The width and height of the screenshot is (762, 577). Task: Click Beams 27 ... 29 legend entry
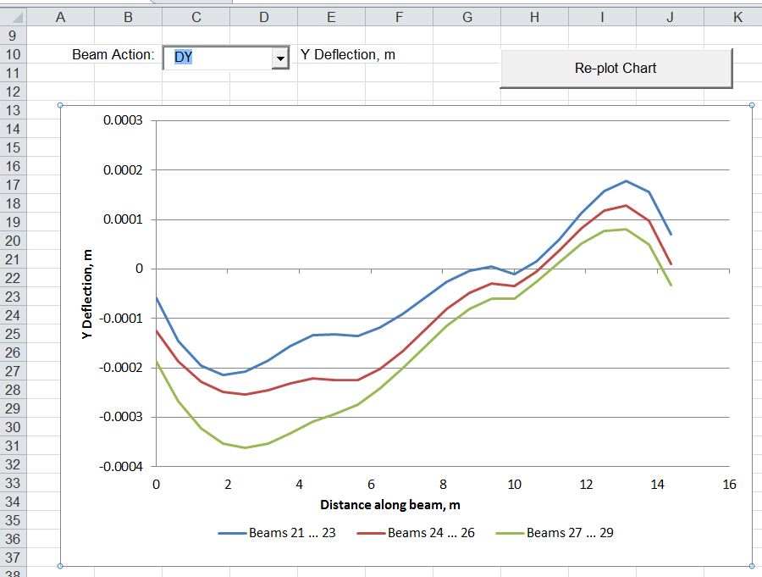(x=569, y=533)
